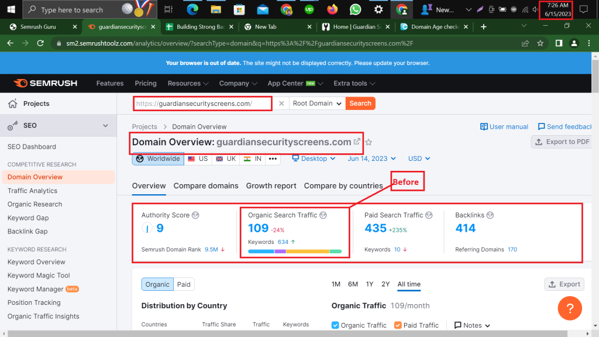Click the orange help question mark button
This screenshot has height=337, width=599.
569,308
